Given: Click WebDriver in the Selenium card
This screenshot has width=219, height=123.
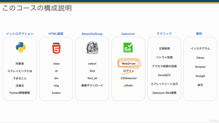Looking at the screenshot, I should (x=129, y=64).
